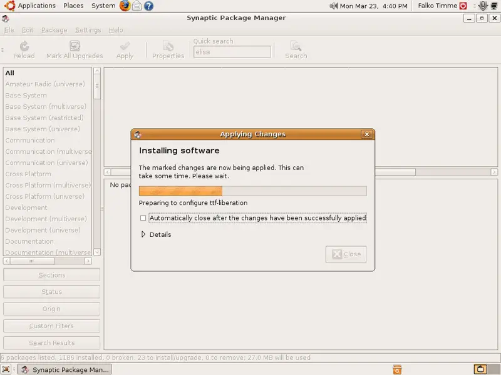501x375 pixels.
Task: Click the Apply checkmark icon
Action: 125,46
